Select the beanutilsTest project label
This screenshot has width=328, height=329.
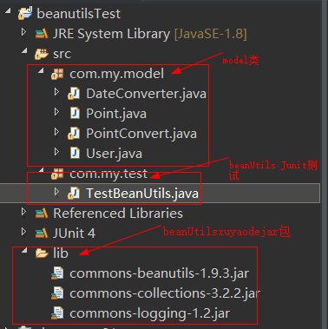point(78,14)
